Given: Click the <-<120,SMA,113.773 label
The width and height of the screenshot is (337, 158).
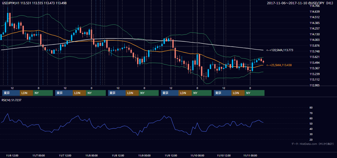Looking at the screenshot, I should pos(280,50).
